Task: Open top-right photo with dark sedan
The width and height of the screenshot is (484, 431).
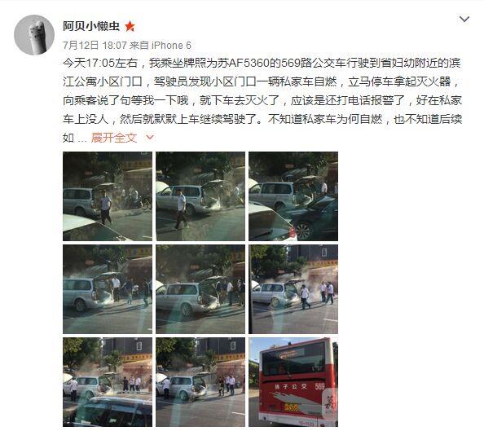Action: click(x=293, y=196)
